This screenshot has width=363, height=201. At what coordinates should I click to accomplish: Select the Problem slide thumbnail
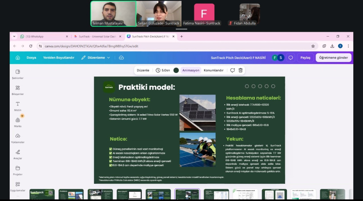pos(71,194)
